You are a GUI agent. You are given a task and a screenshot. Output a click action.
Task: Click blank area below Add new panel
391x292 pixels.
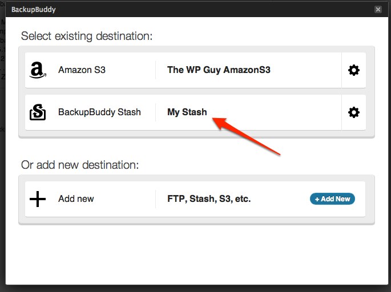pos(196,254)
